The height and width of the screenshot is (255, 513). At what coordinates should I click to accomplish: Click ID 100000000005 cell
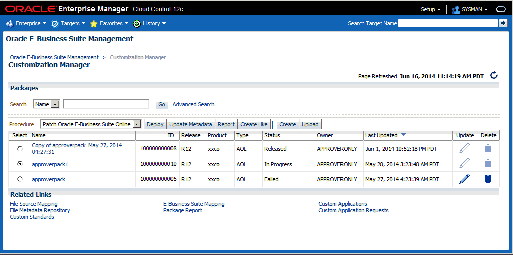158,179
